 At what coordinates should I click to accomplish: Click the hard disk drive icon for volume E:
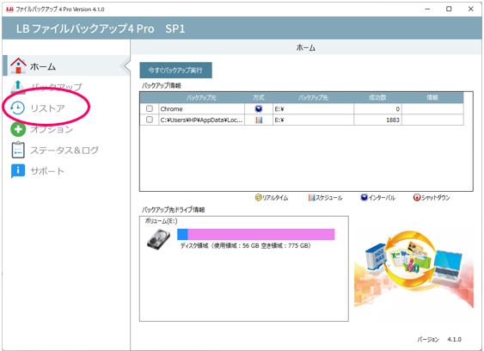click(158, 239)
